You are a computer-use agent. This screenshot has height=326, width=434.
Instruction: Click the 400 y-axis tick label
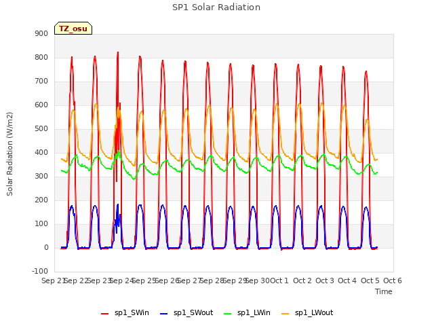click(x=41, y=152)
